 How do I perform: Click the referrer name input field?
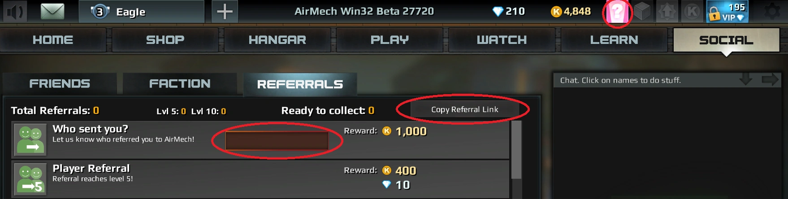[277, 141]
